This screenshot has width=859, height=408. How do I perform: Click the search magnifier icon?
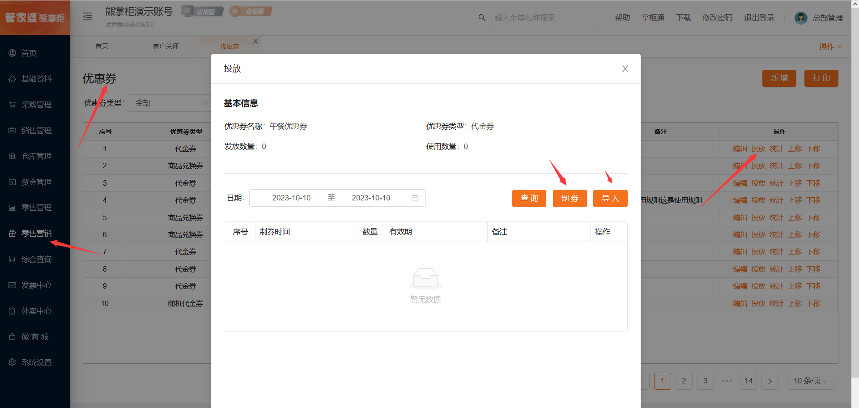[482, 17]
